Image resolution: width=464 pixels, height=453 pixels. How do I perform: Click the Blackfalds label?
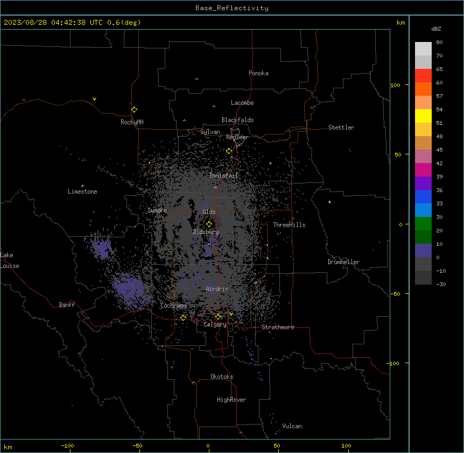point(237,120)
